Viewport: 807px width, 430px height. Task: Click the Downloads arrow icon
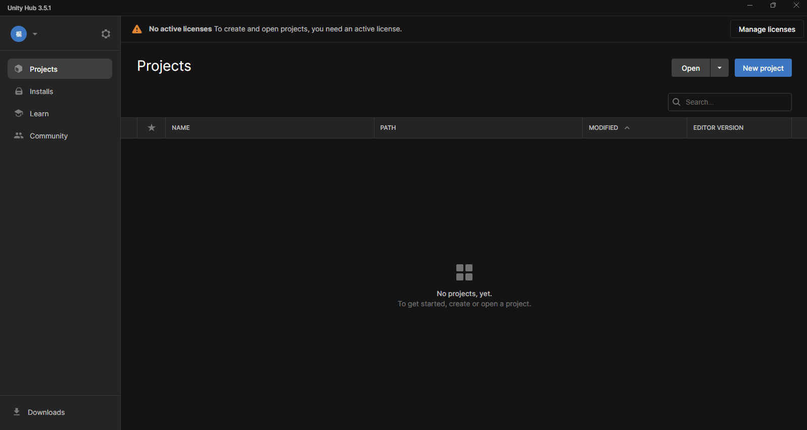17,412
